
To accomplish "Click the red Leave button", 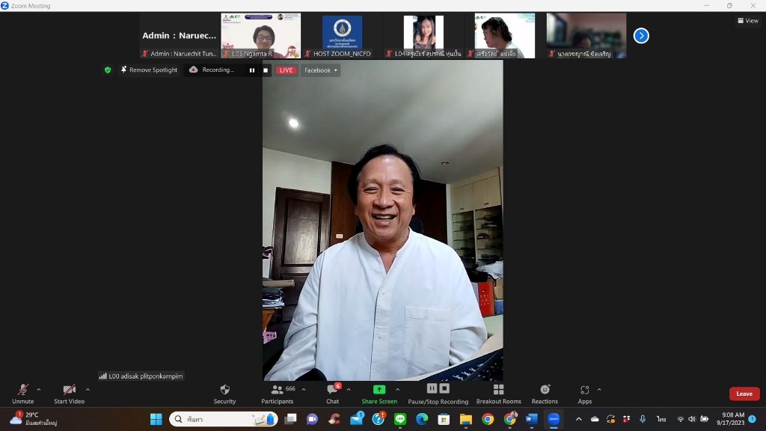I will (744, 394).
